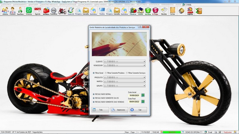The image size is (239, 134).
Task: Click the printer icon in status bar
Action: pos(216,132)
